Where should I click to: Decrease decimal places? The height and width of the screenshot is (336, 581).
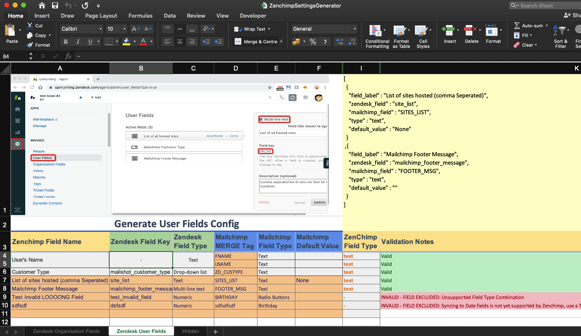click(x=352, y=42)
